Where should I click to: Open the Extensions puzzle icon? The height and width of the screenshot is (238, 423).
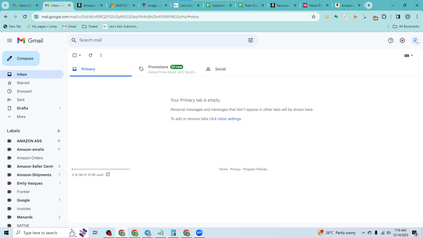tap(384, 17)
